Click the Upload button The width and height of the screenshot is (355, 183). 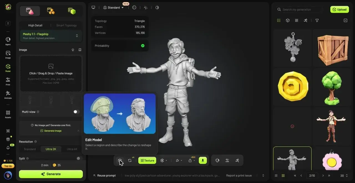pos(339,9)
